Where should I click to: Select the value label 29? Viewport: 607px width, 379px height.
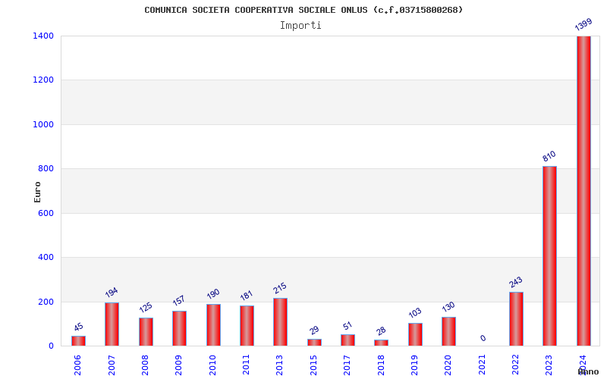pos(314,330)
